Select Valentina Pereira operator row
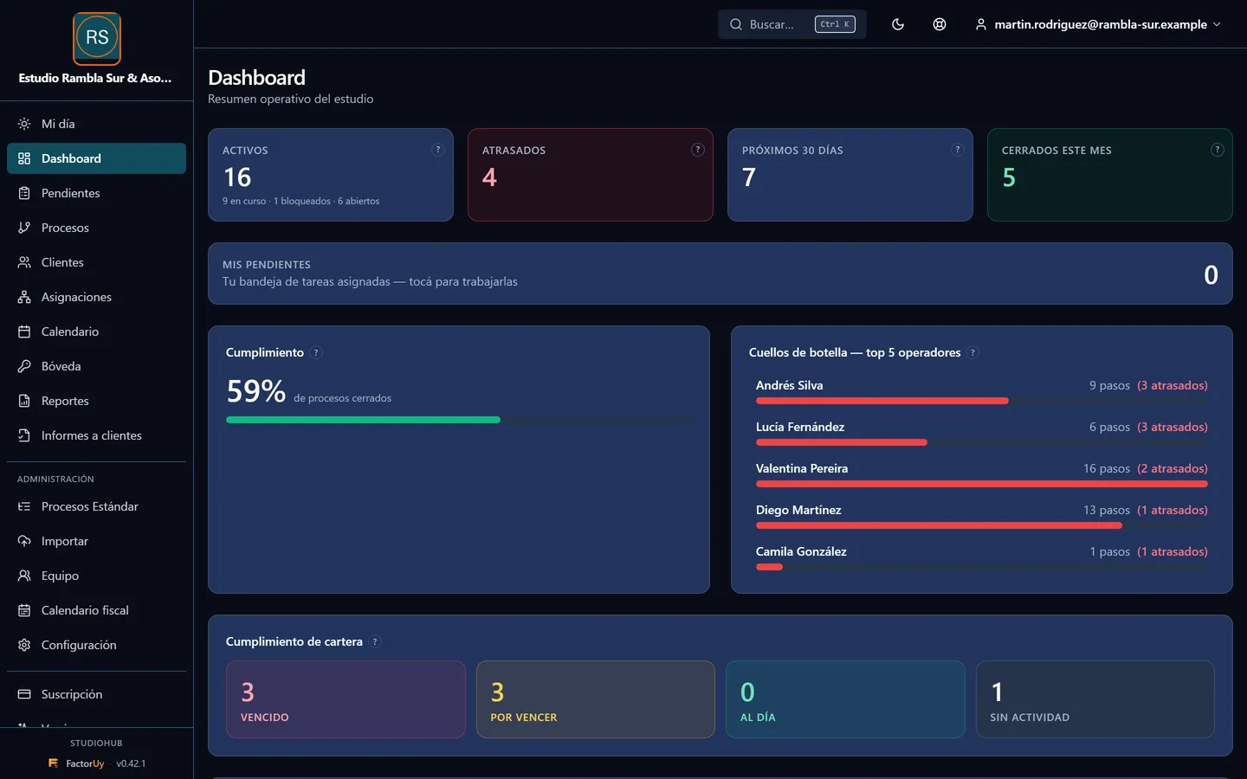Screen dimensions: 1247x779 pyautogui.click(x=982, y=475)
